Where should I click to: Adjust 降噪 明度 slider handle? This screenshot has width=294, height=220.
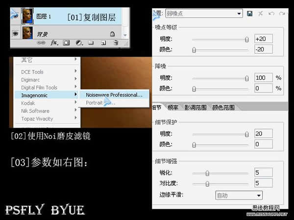(x=247, y=78)
